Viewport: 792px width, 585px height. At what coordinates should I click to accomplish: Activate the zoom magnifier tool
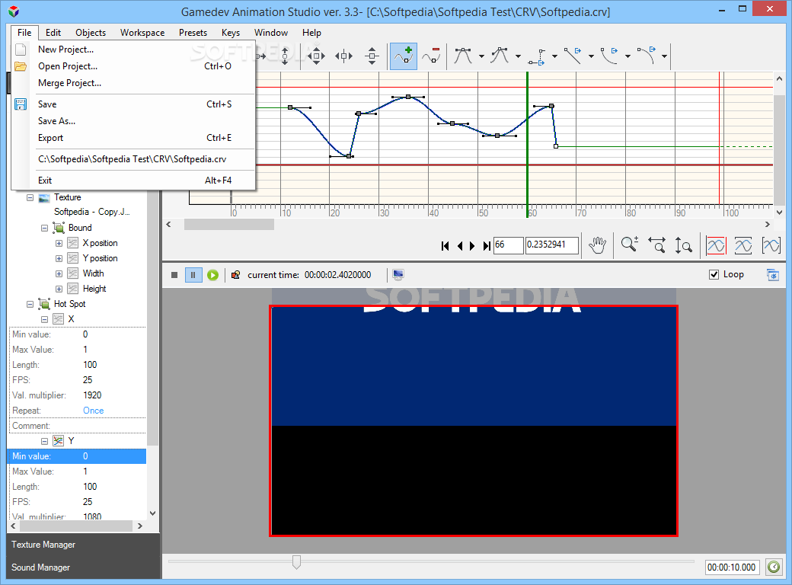tap(629, 245)
